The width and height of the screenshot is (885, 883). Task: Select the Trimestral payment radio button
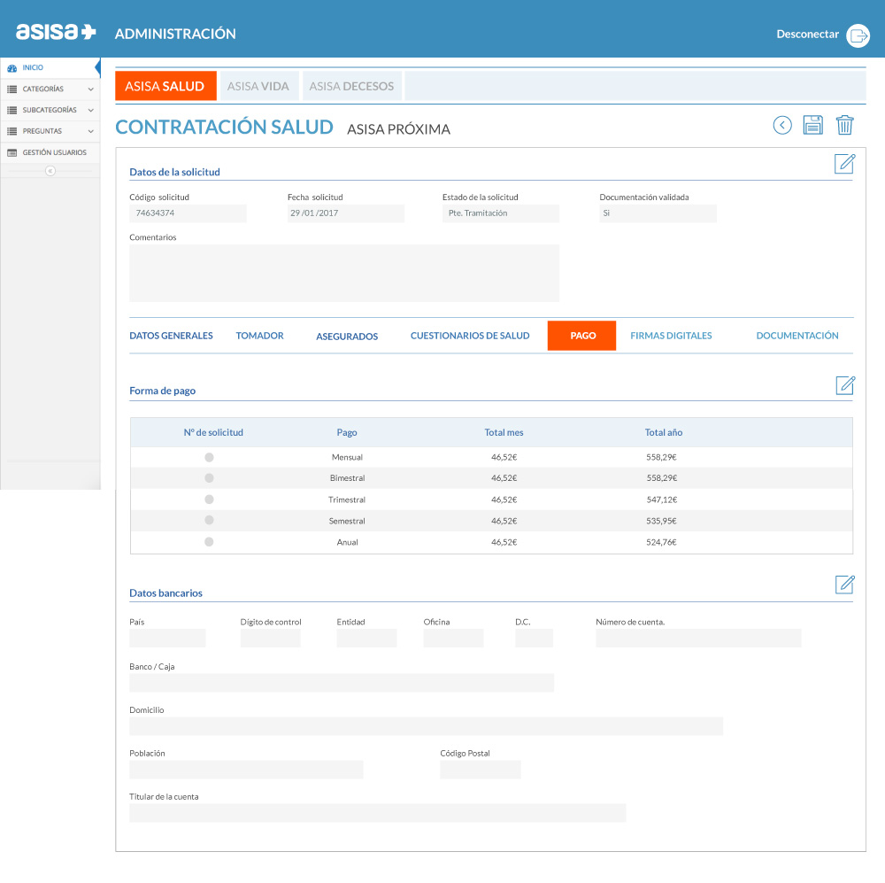(209, 500)
